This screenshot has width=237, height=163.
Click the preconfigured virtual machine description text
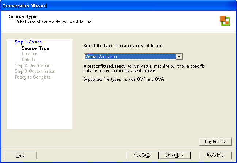(144, 68)
